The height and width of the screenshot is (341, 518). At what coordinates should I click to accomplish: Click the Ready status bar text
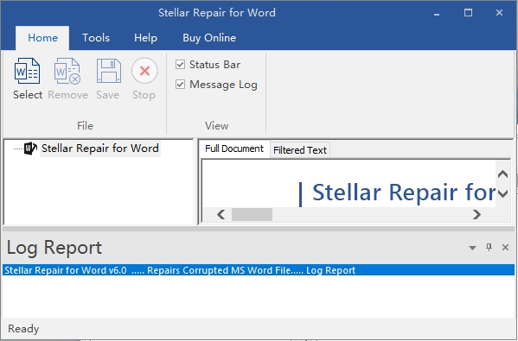coord(23,328)
